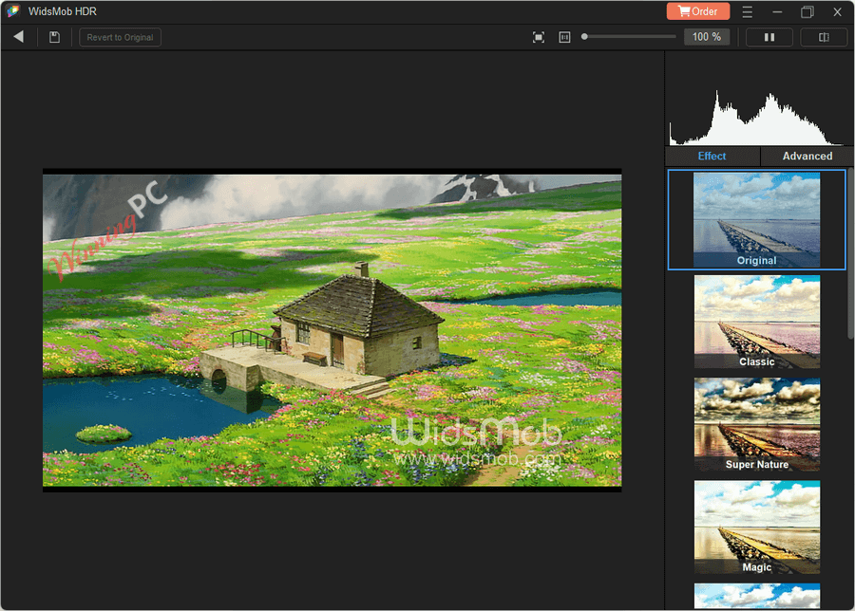Toggle the Original effect selection
The width and height of the screenshot is (855, 611).
[x=756, y=219]
